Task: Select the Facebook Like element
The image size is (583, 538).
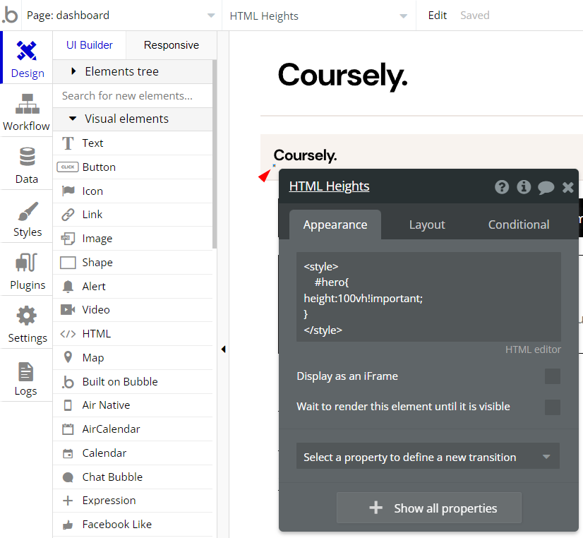Action: 133,525
